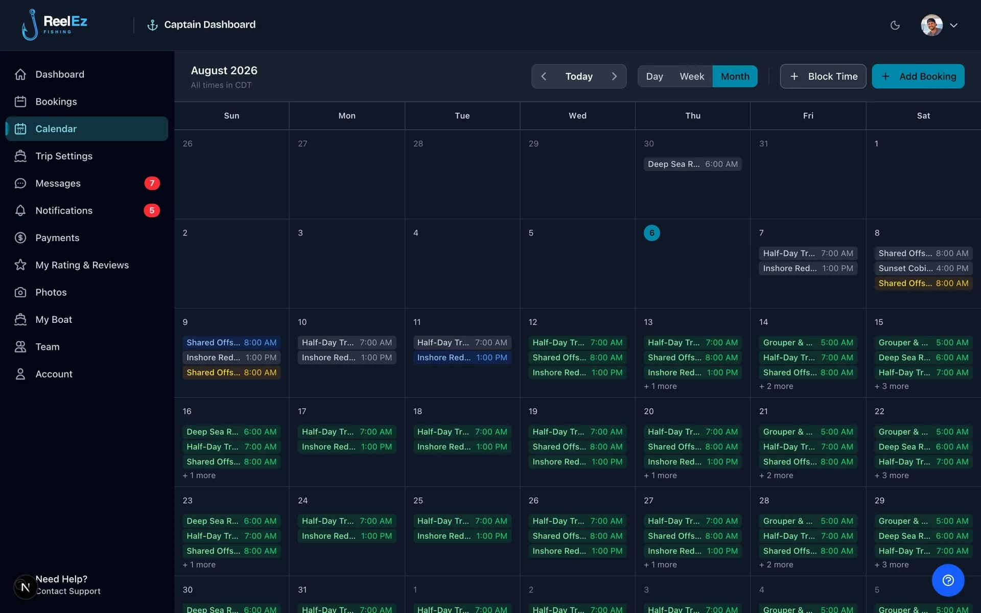The height and width of the screenshot is (613, 981).
Task: Click the Calendar sidebar icon
Action: click(20, 129)
